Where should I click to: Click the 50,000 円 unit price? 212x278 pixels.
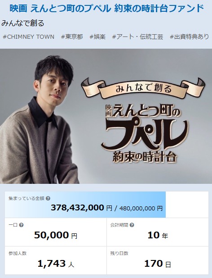click(56, 235)
